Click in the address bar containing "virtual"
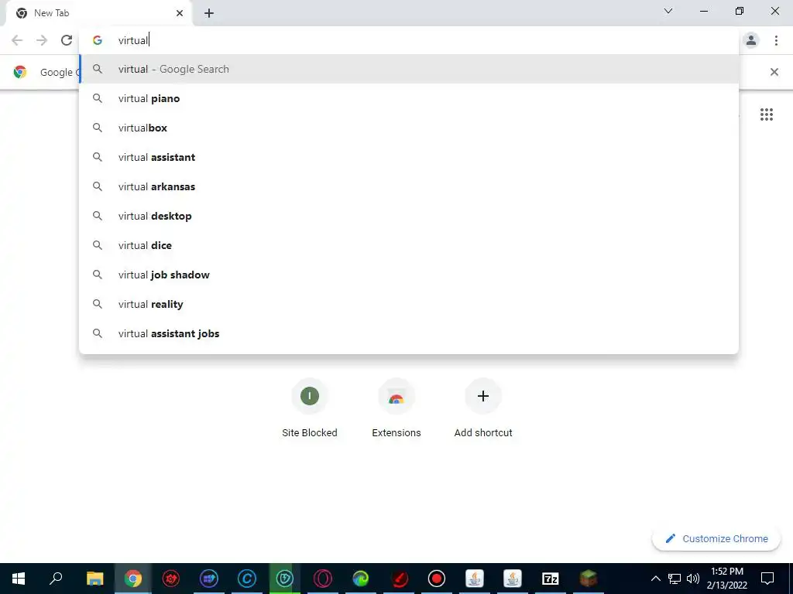The height and width of the screenshot is (594, 793). point(409,40)
